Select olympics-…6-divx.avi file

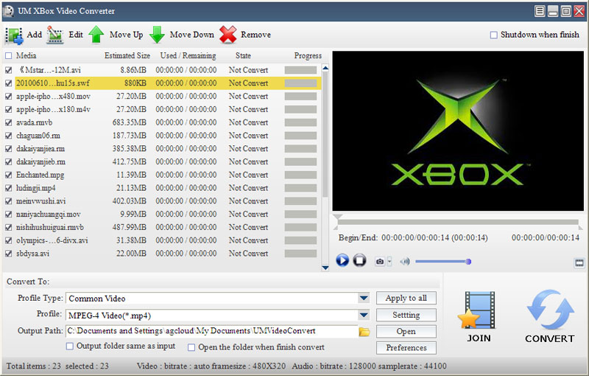click(x=168, y=240)
